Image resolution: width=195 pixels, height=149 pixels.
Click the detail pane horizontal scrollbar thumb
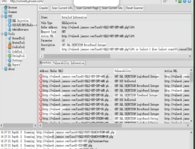(x=77, y=56)
